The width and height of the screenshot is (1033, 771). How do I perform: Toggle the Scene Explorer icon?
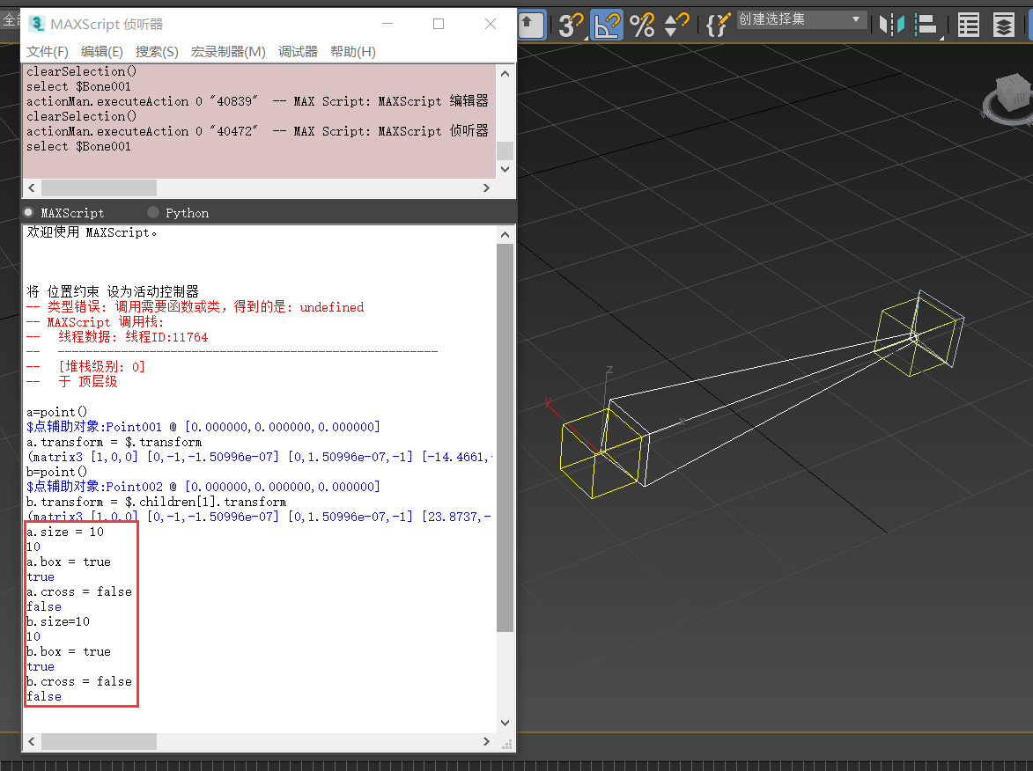tap(969, 25)
